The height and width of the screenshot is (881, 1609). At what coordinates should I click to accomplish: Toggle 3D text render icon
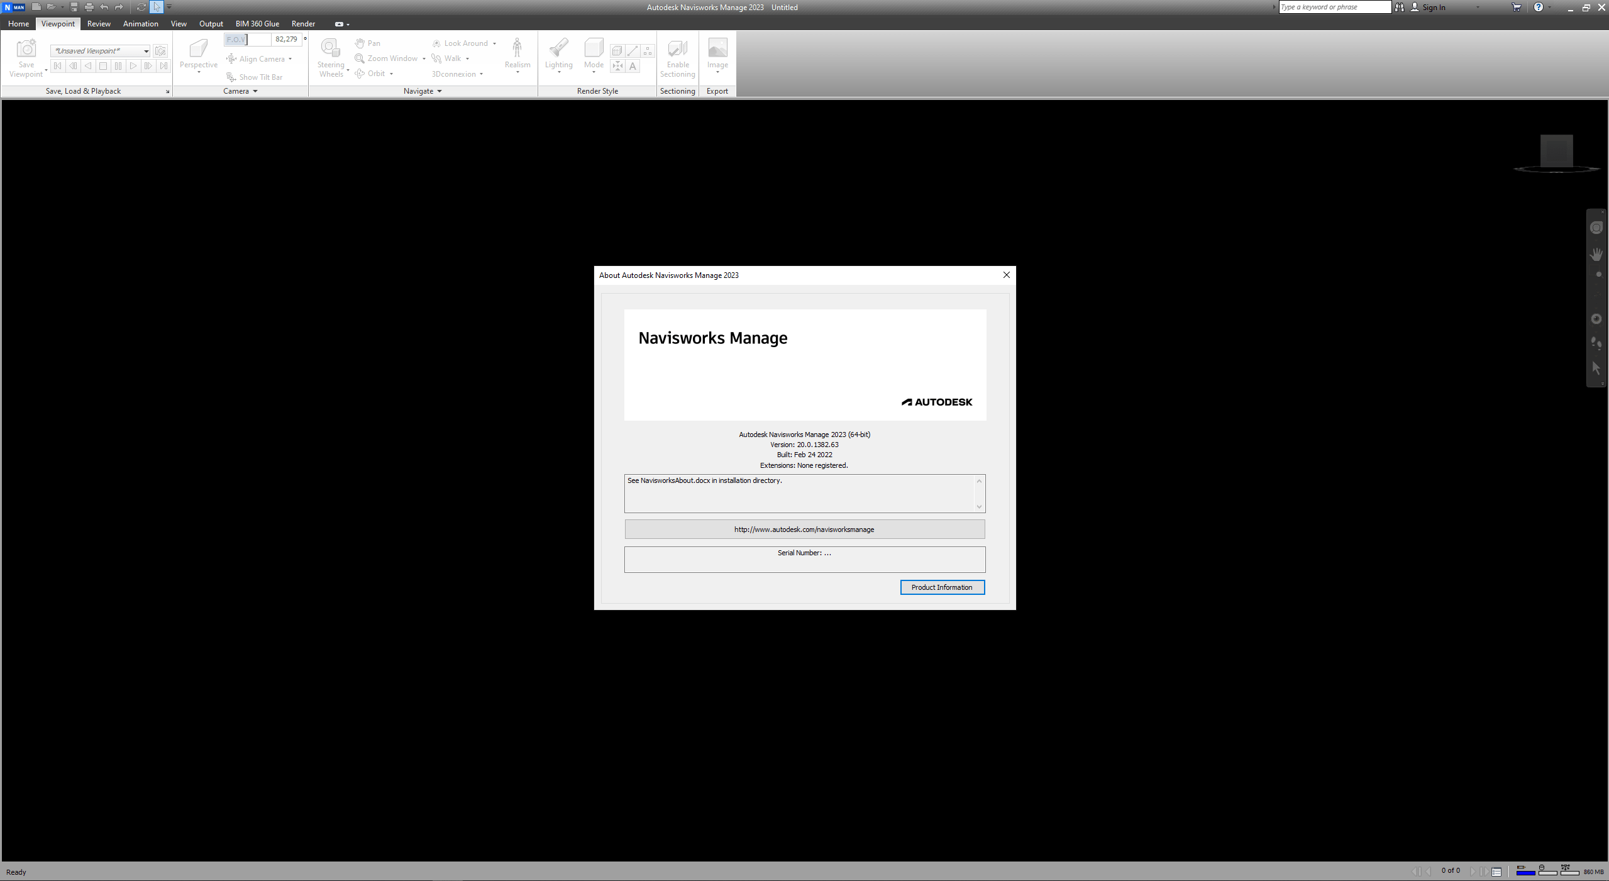coord(633,66)
